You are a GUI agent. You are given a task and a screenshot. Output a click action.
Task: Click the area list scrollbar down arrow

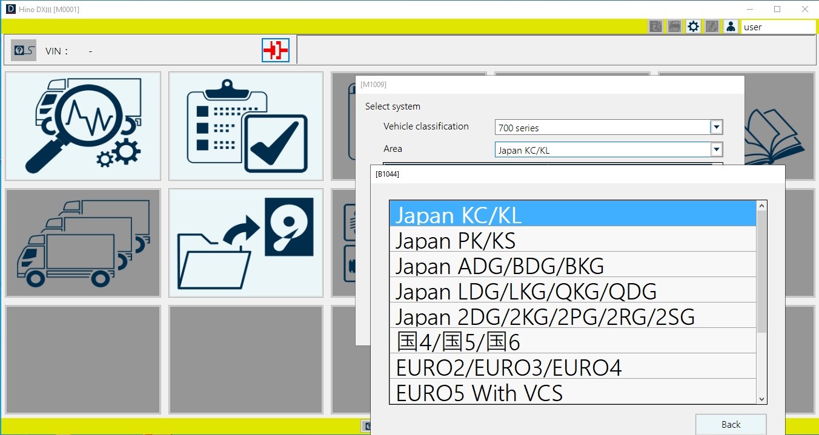click(x=762, y=398)
